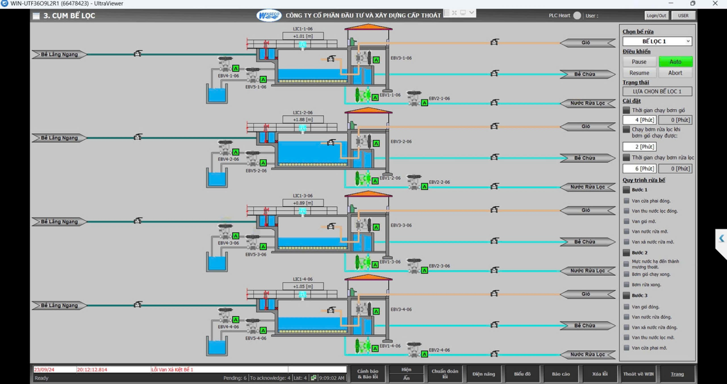Expand the UltraViewer toolbar chevron at top
The width and height of the screenshot is (727, 384).
(x=471, y=13)
